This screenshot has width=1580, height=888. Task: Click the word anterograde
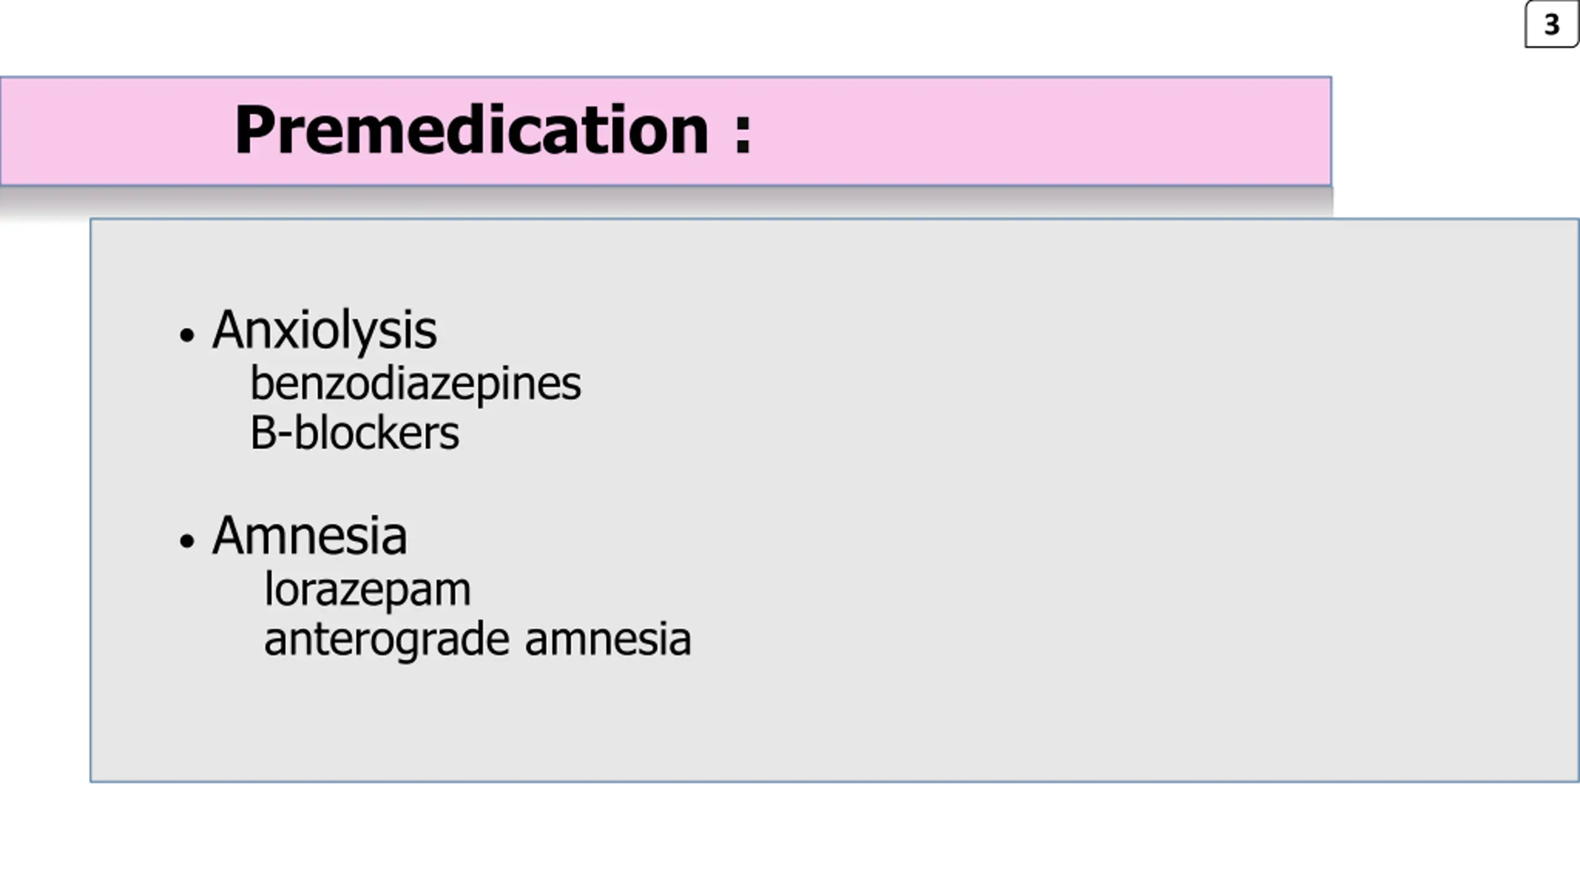(387, 640)
